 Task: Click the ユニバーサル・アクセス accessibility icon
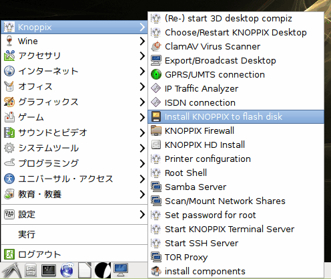pyautogui.click(x=9, y=179)
